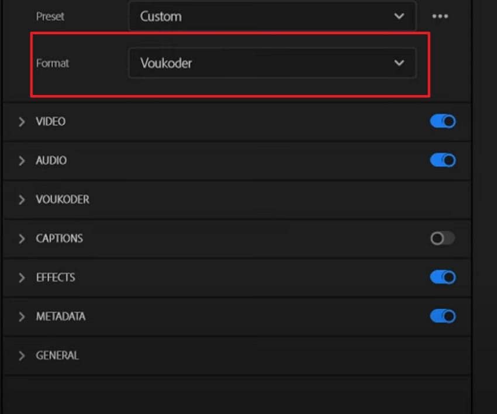Click the Format dropdown chevron arrow
Screen dimensions: 497x414
[x=399, y=63]
